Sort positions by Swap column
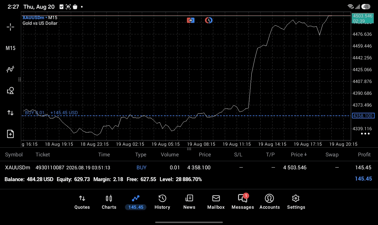378x225 pixels. click(332, 155)
